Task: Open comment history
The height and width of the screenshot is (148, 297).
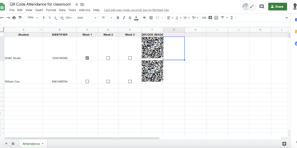Action: (262, 7)
